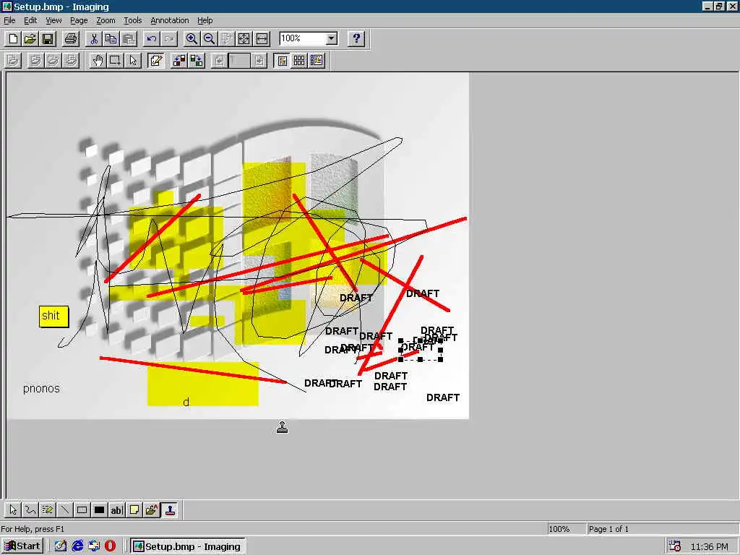This screenshot has width=740, height=555.
Task: Click the Fit to Width icon
Action: tap(262, 39)
